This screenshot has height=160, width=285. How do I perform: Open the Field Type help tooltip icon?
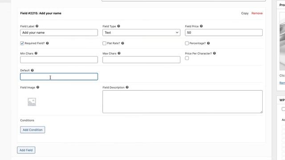118,26
